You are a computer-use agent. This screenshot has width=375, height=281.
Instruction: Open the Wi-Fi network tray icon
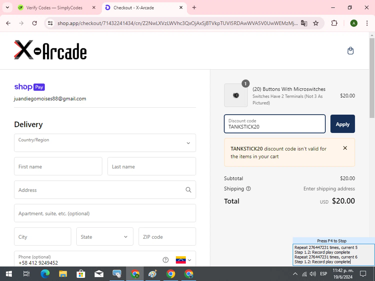304,274
